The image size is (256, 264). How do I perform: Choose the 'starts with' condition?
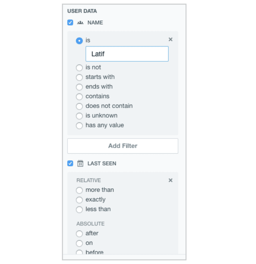click(79, 77)
